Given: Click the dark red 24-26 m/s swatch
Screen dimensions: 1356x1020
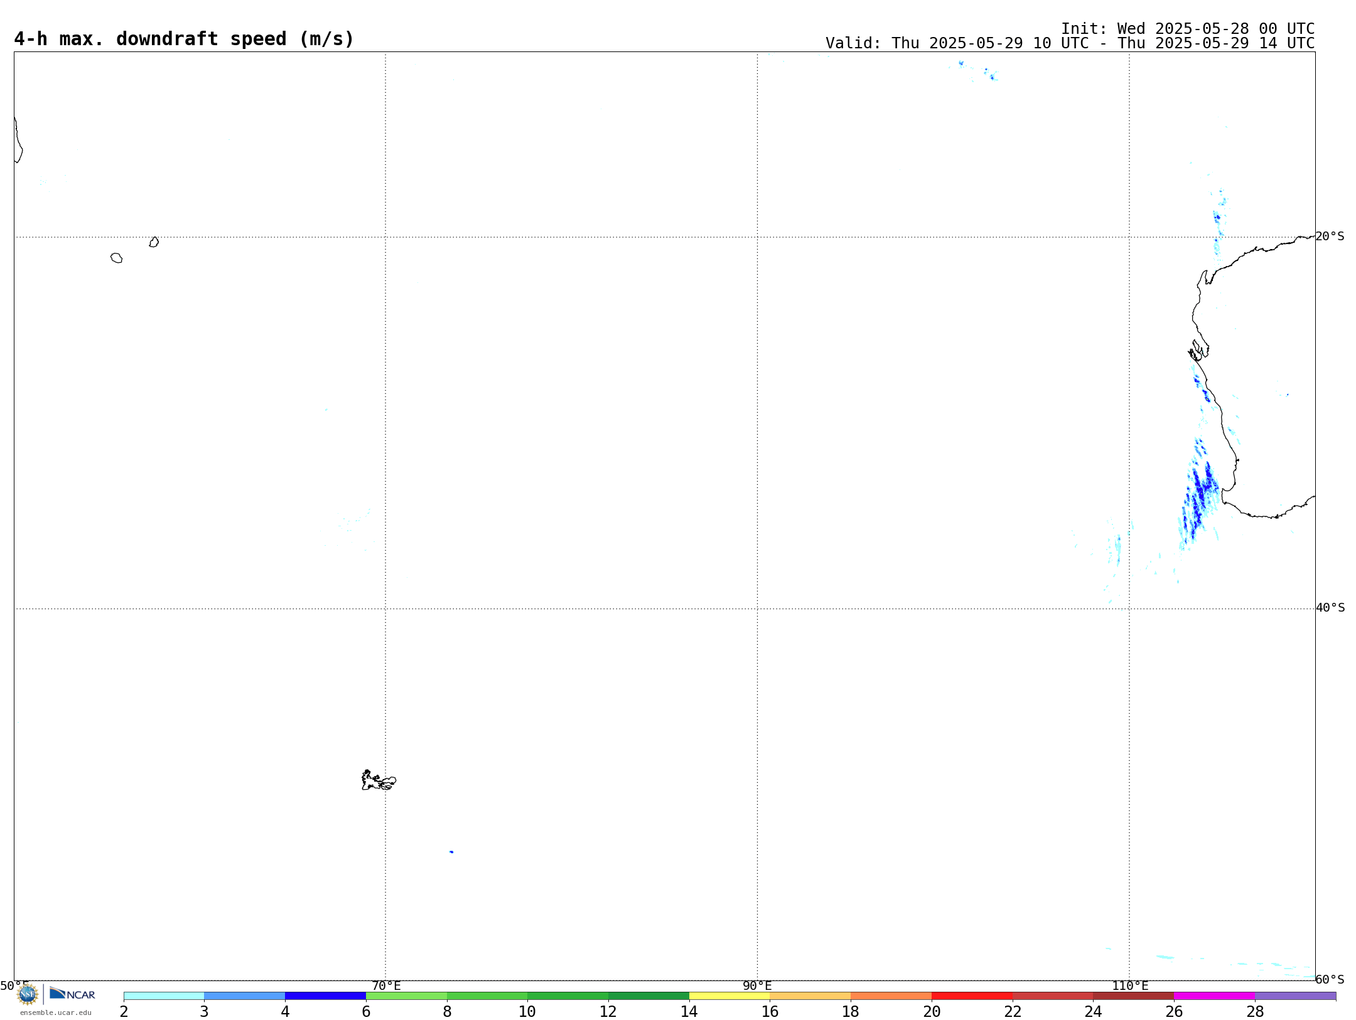Looking at the screenshot, I should tap(1134, 996).
